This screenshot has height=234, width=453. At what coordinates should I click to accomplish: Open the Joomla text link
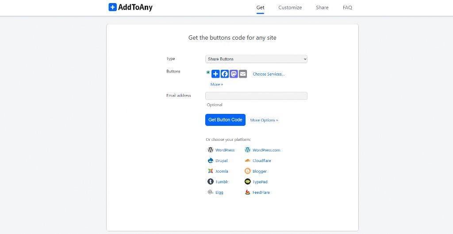pos(222,171)
